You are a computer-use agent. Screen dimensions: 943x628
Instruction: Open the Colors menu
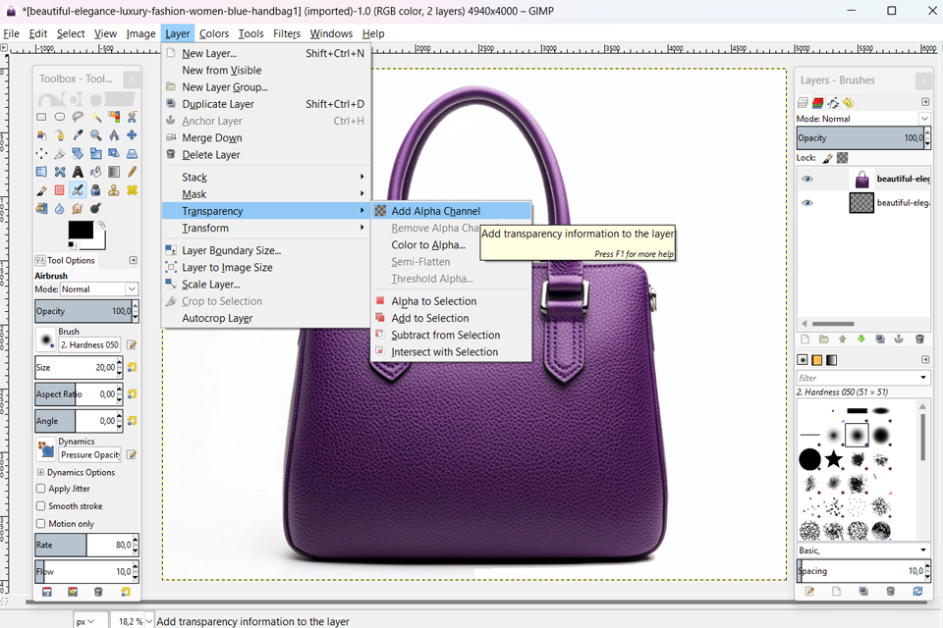[x=214, y=33]
